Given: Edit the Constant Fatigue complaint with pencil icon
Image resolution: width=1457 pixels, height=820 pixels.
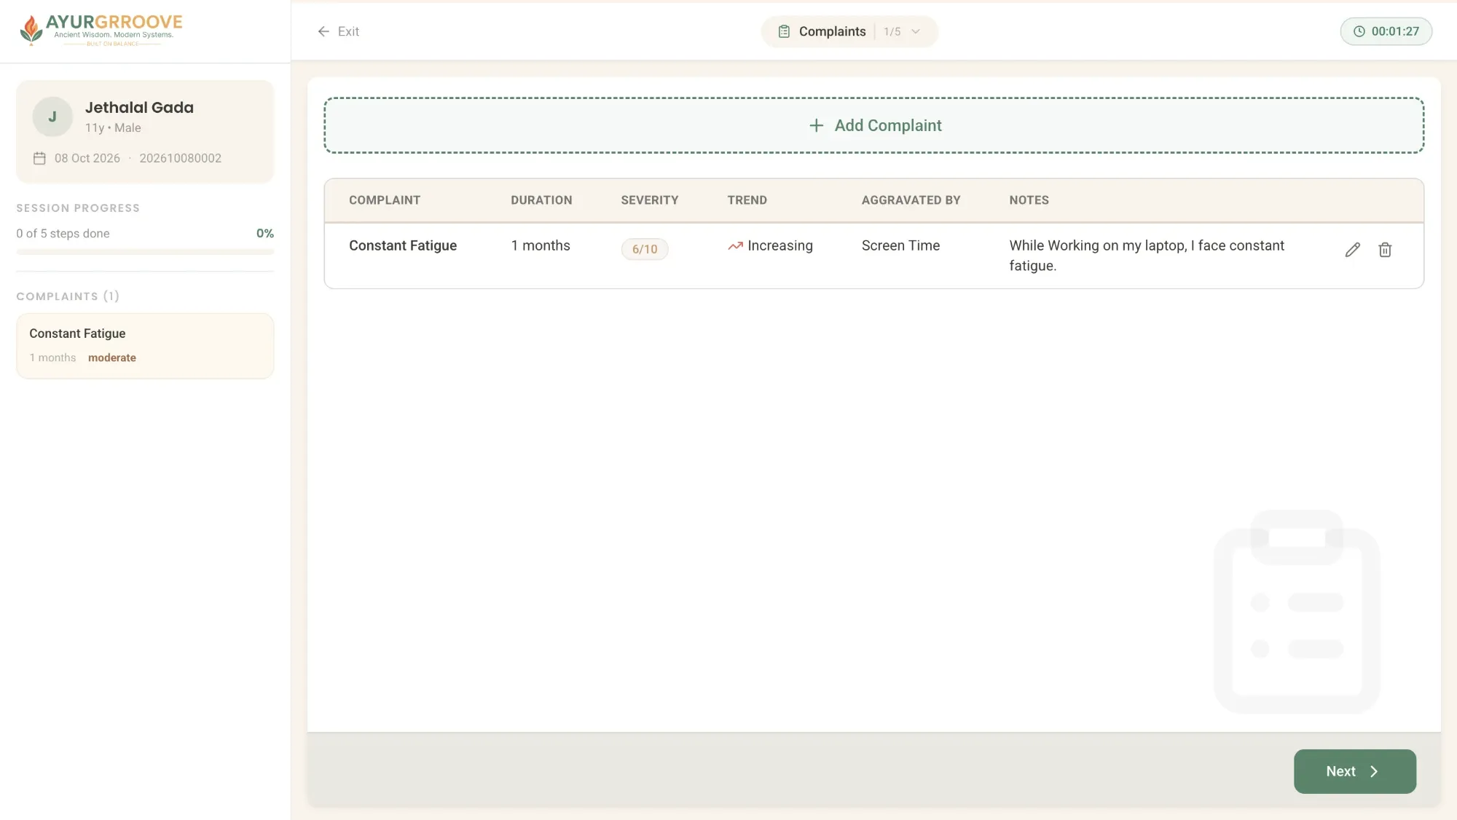Looking at the screenshot, I should pyautogui.click(x=1352, y=250).
